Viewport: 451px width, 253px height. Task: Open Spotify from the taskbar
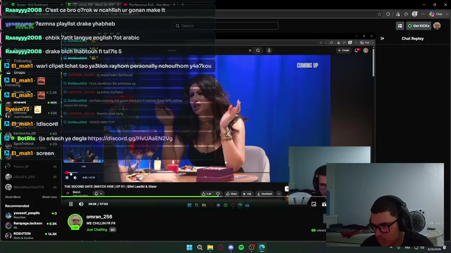pyautogui.click(x=241, y=247)
